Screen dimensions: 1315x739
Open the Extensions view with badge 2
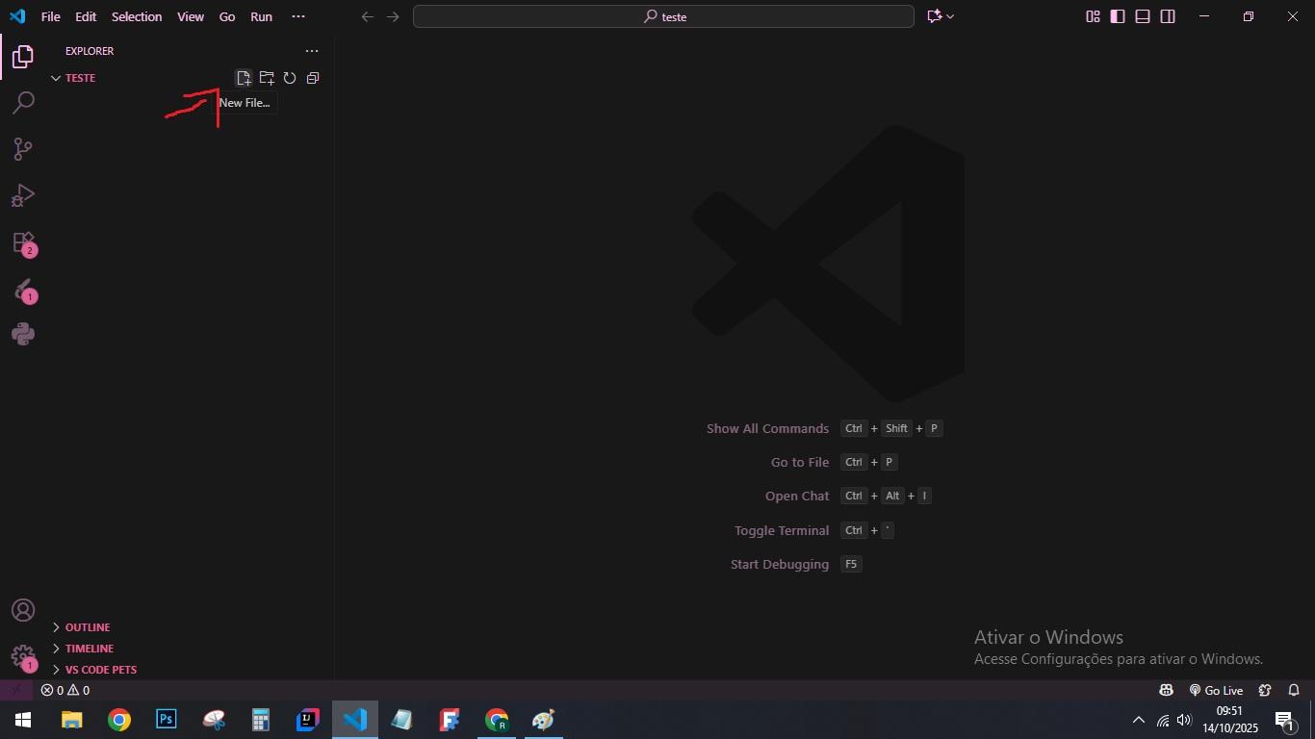[23, 242]
